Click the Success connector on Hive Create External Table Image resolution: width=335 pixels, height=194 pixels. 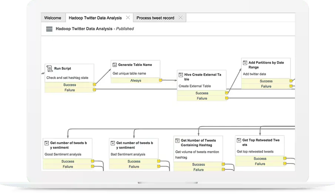[x=227, y=93]
